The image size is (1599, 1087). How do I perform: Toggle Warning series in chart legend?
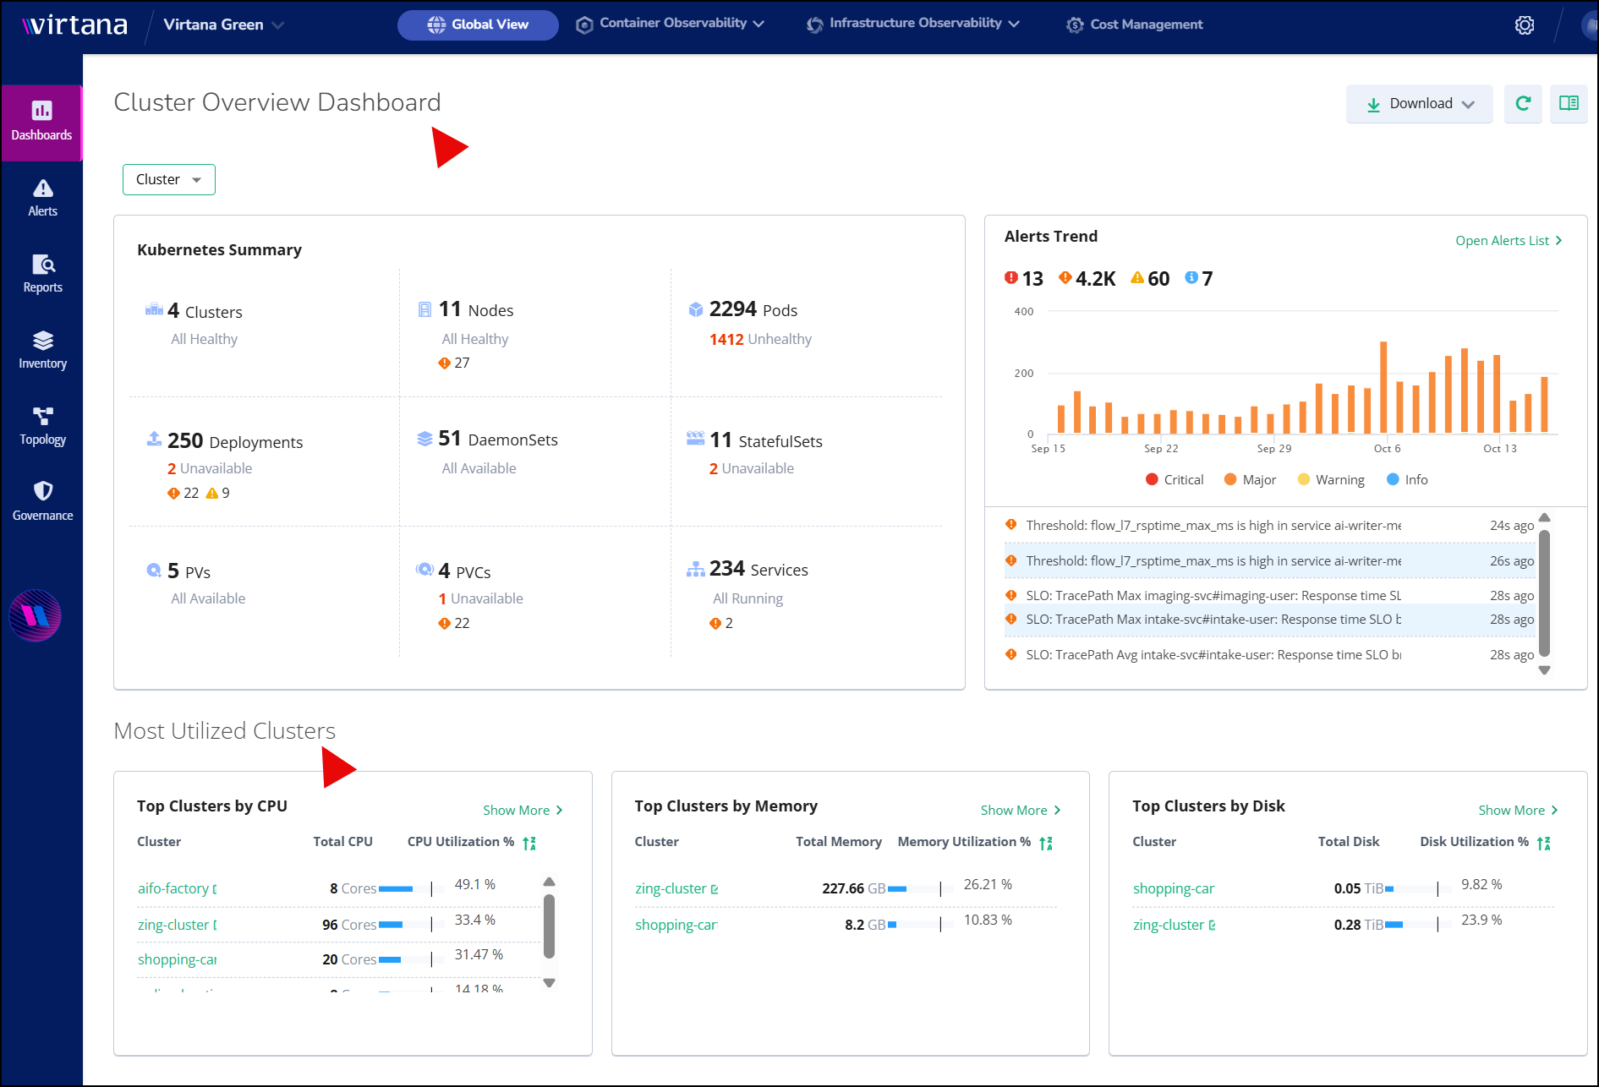1330,479
